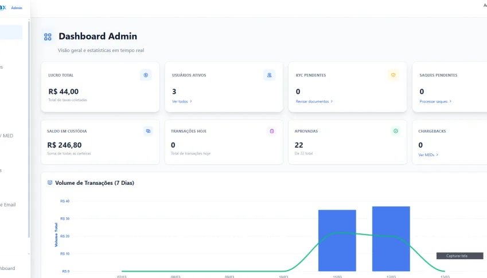This screenshot has width=487, height=278.
Task: Select the highlighted sidebar menu item
Action: pos(11,32)
